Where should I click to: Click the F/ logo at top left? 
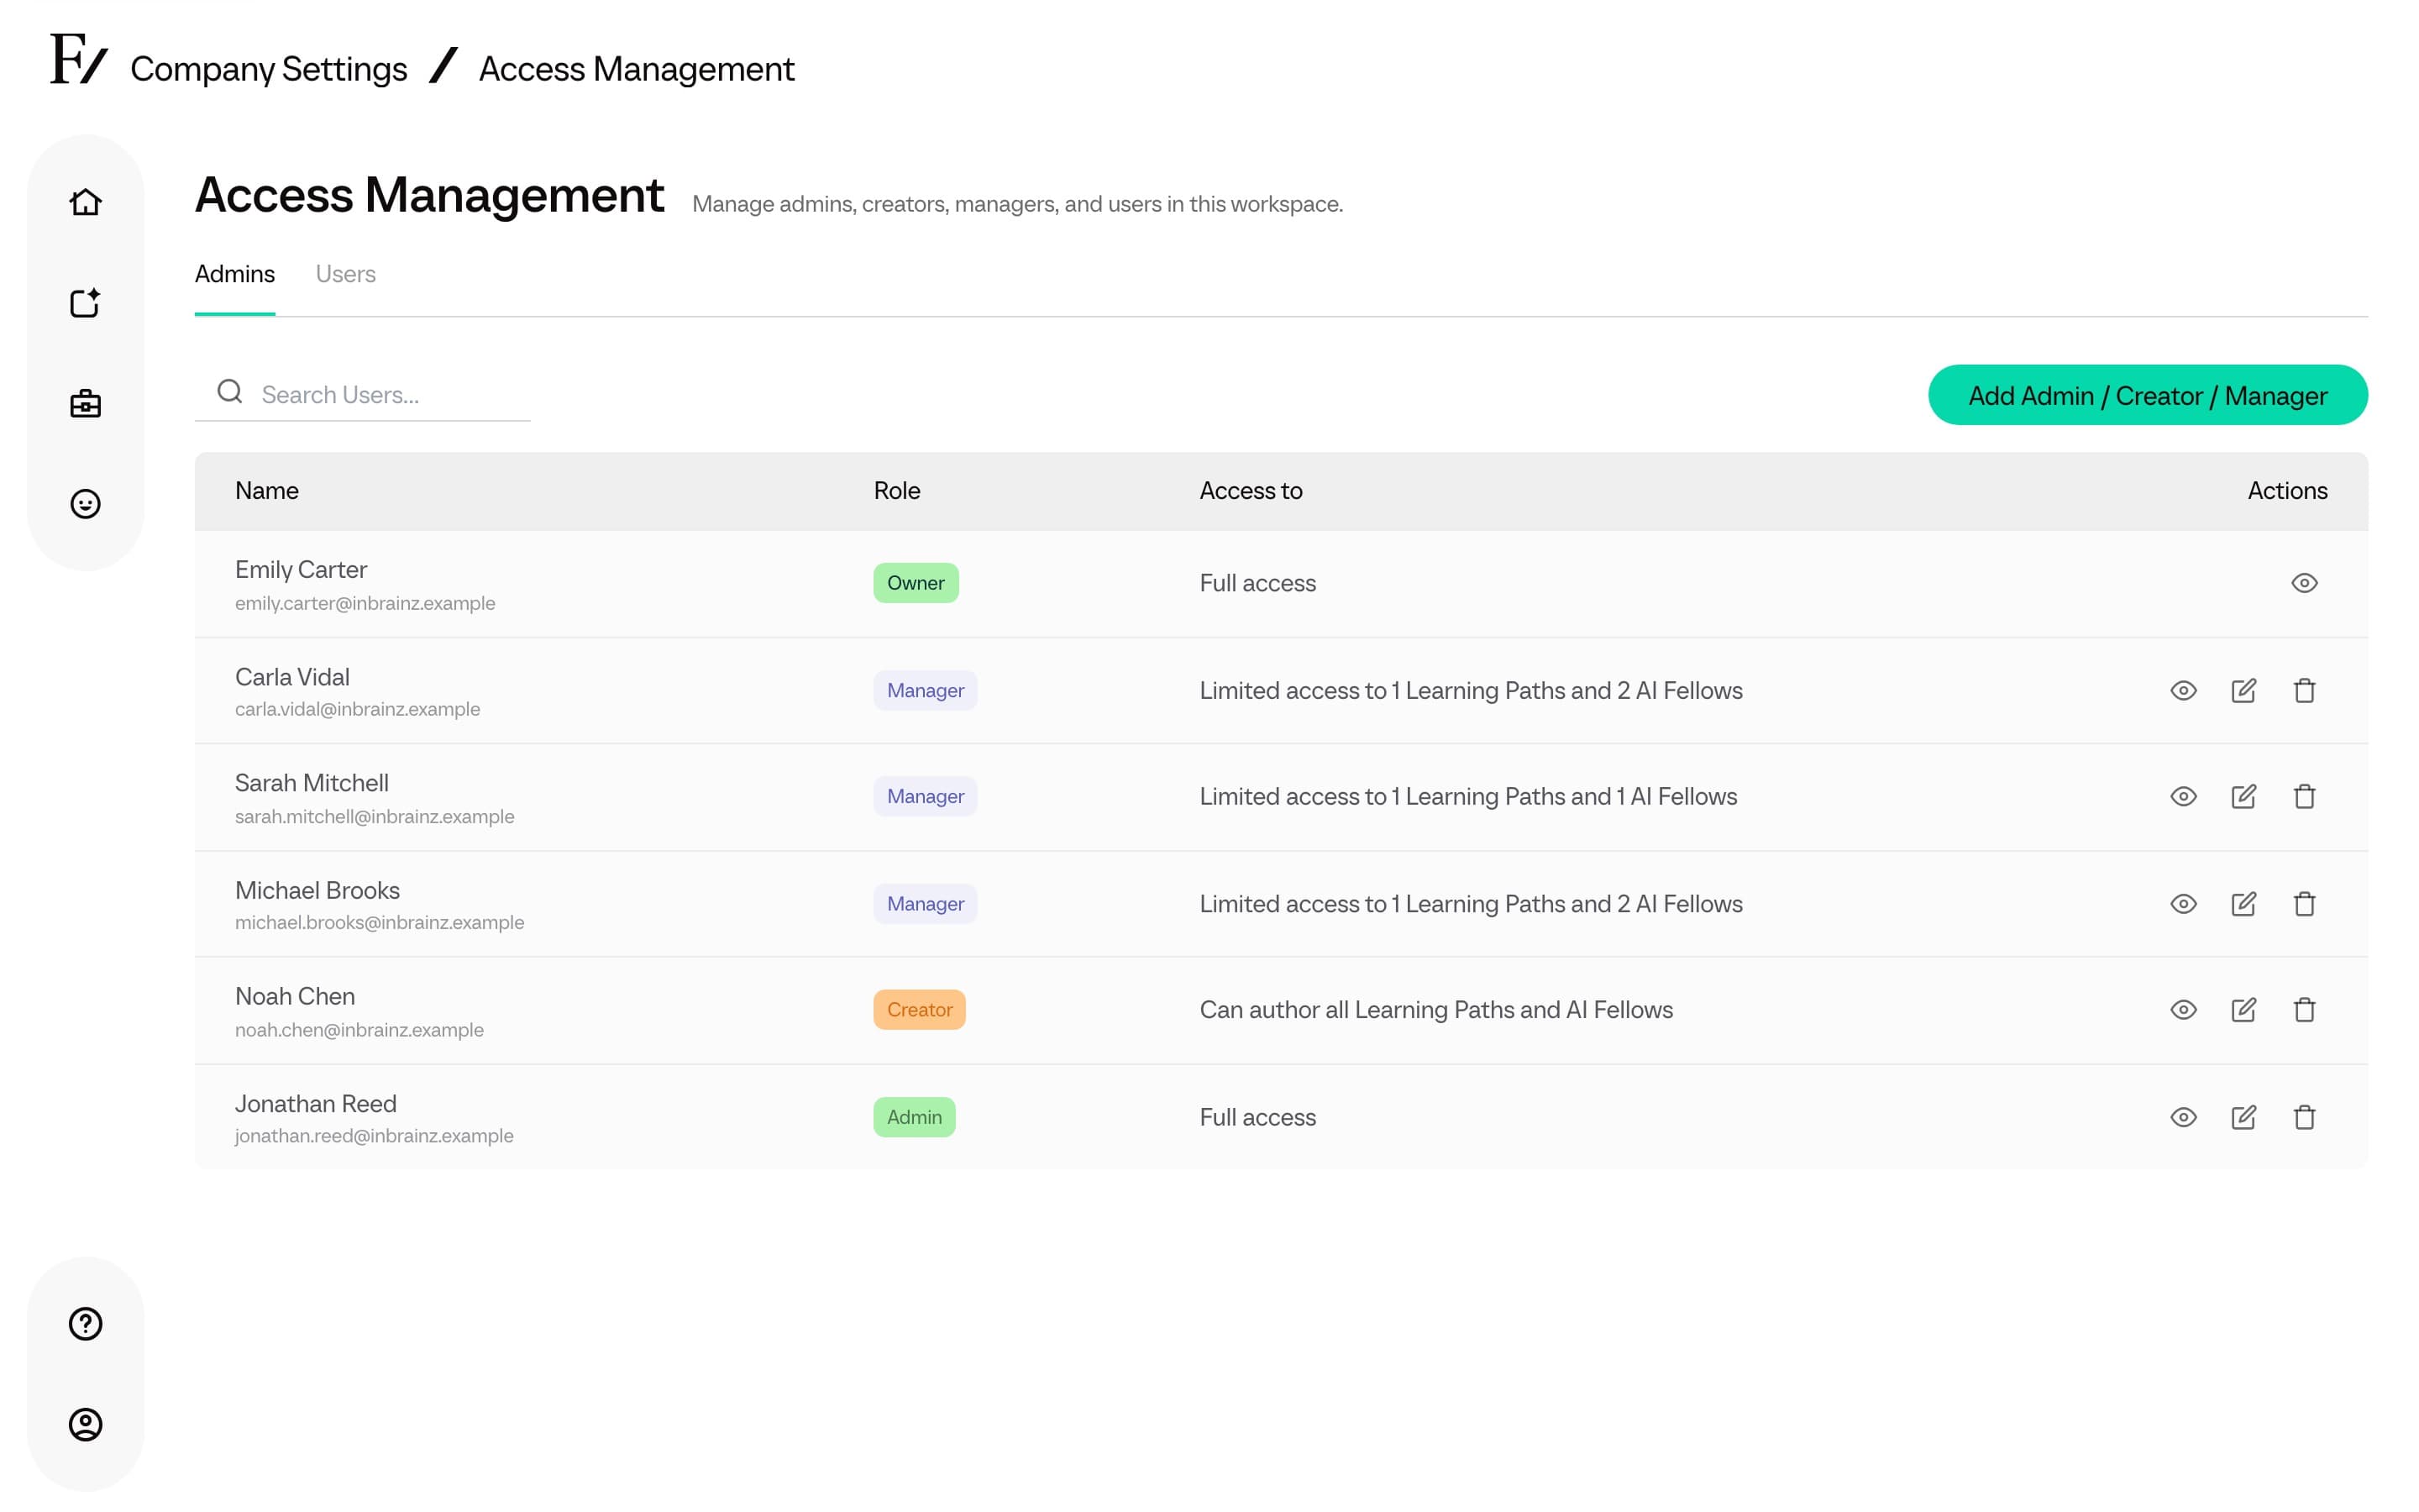click(79, 59)
